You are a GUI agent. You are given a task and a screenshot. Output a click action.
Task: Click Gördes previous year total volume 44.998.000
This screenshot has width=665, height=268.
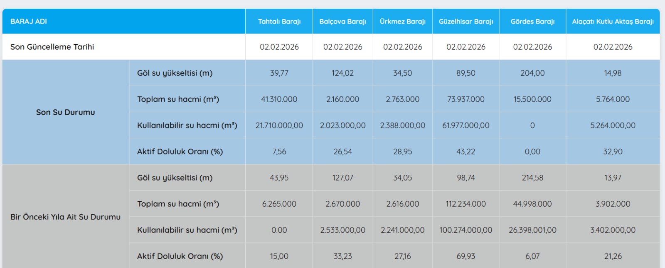pyautogui.click(x=532, y=204)
